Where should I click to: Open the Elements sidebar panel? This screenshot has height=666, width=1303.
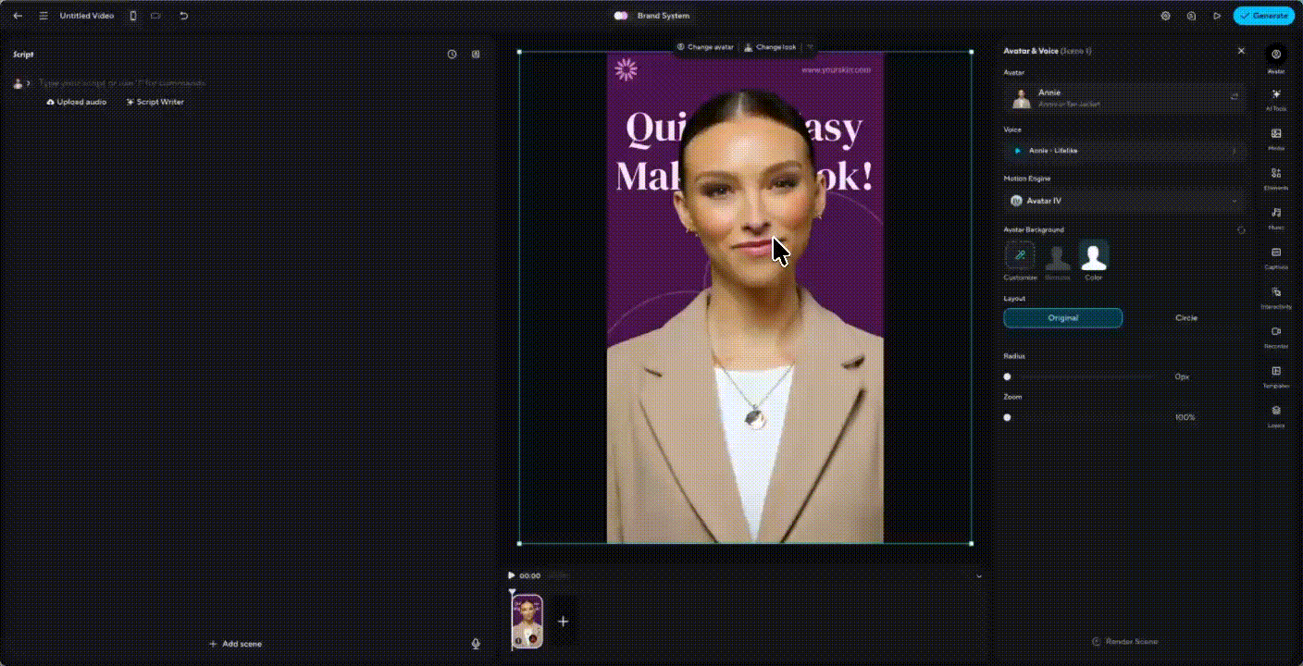tap(1276, 178)
